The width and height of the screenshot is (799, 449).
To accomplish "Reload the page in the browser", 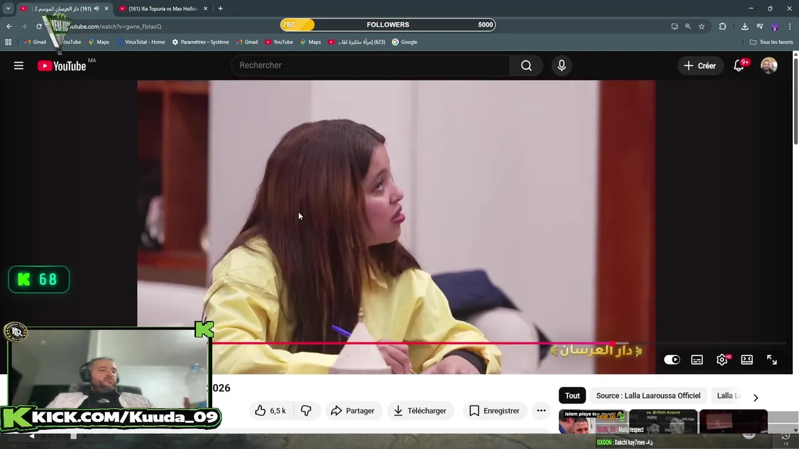I will click(39, 26).
